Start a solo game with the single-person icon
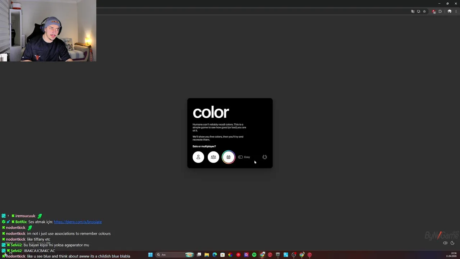Image resolution: width=460 pixels, height=259 pixels. click(x=198, y=157)
